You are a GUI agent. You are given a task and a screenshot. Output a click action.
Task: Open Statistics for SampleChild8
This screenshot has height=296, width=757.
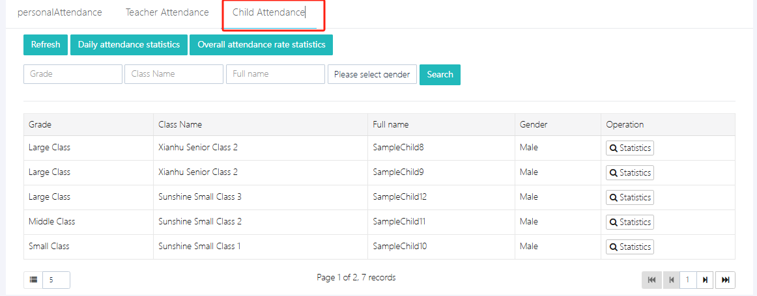click(x=629, y=148)
